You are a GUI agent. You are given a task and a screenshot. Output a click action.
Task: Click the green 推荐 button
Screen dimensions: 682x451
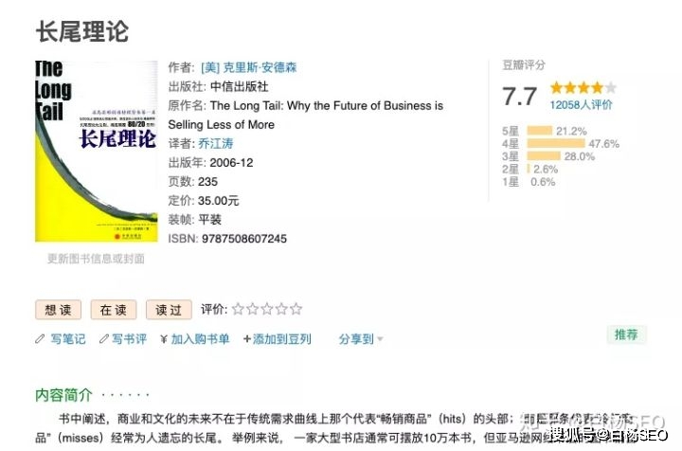coord(626,334)
